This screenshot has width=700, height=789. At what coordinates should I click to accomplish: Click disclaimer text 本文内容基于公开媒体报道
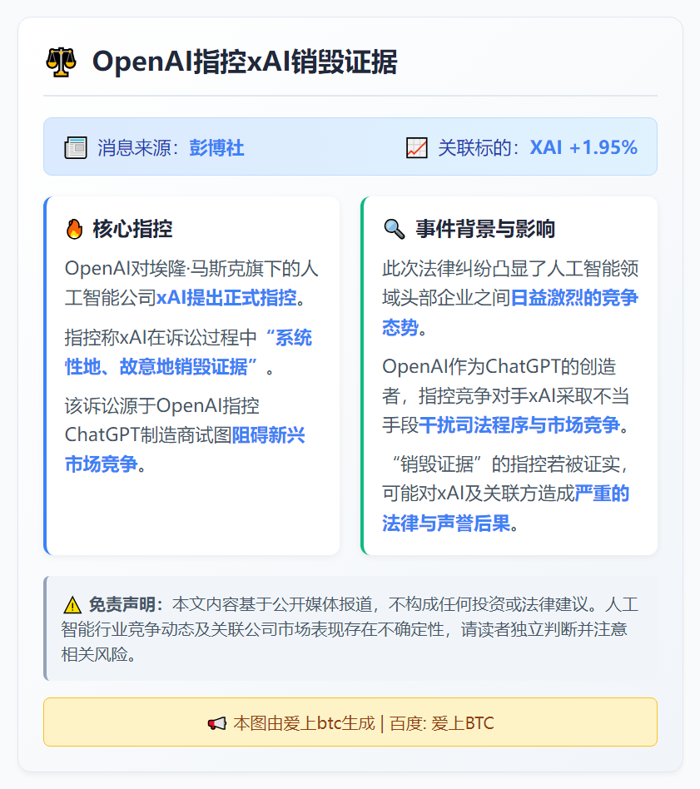click(271, 604)
